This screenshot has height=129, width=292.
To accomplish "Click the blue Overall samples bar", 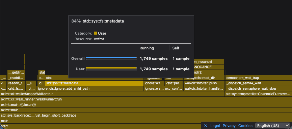I will coord(111,58).
